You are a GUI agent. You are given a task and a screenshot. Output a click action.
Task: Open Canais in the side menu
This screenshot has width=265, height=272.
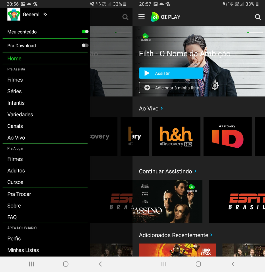click(15, 126)
